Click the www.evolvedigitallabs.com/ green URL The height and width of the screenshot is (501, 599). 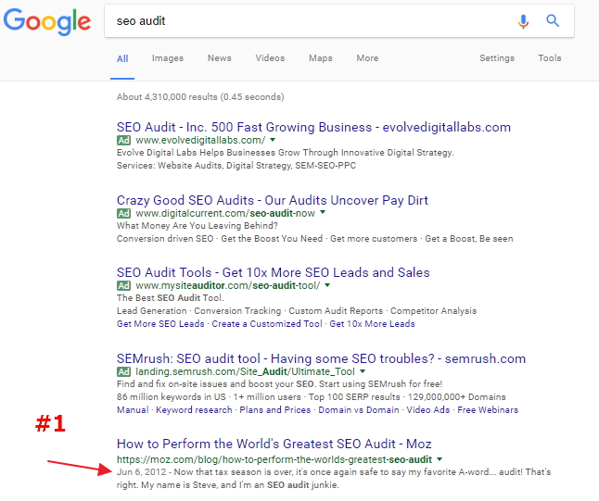[200, 141]
